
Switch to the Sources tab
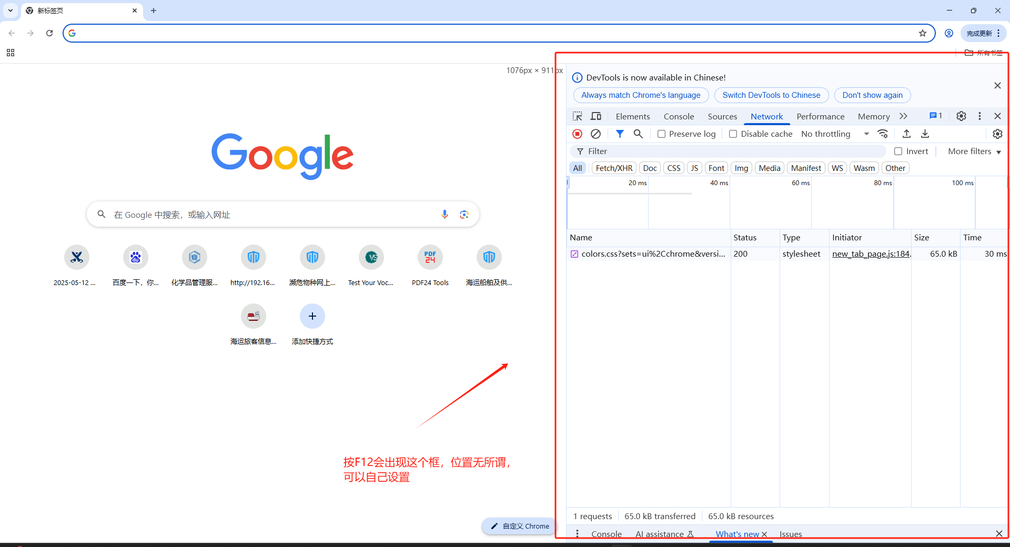(x=722, y=117)
